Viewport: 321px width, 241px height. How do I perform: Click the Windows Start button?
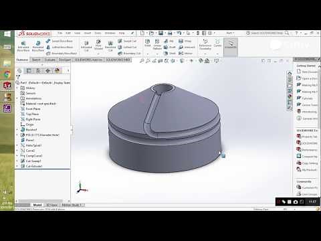coord(7,34)
